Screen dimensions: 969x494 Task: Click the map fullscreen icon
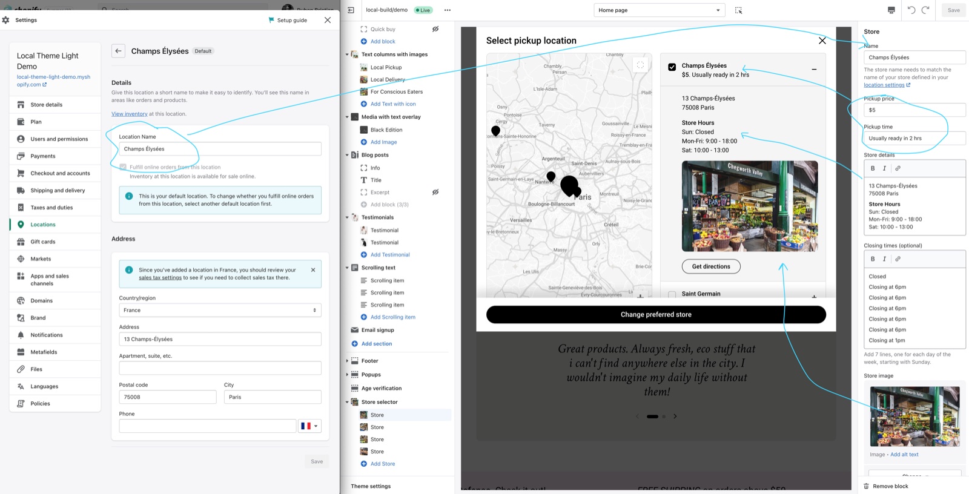(x=640, y=65)
